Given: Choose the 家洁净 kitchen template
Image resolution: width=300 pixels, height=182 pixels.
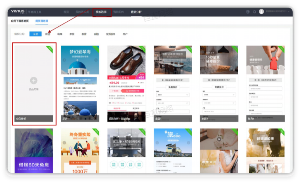Looking at the screenshot, I should pos(126,151).
